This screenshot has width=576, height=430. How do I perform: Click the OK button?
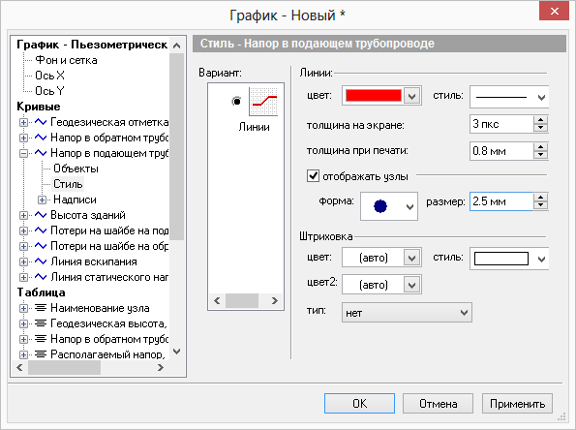359,404
